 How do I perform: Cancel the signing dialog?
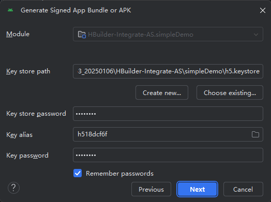point(243,189)
